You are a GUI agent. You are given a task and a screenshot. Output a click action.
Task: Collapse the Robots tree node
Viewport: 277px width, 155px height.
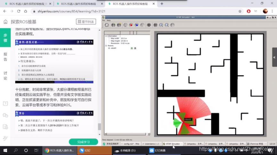[106, 46]
